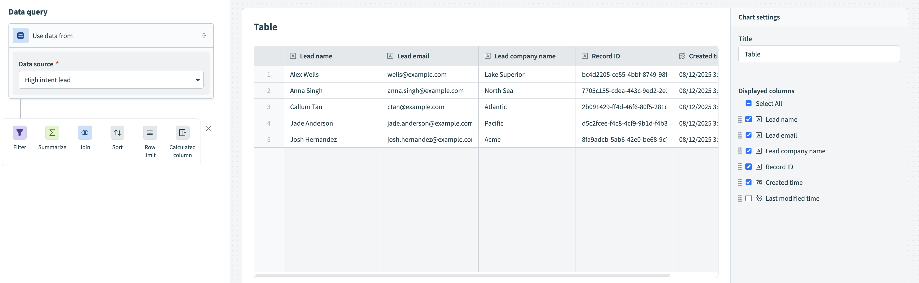Uncheck the Lead email column
This screenshot has width=919, height=283.
[x=748, y=135]
